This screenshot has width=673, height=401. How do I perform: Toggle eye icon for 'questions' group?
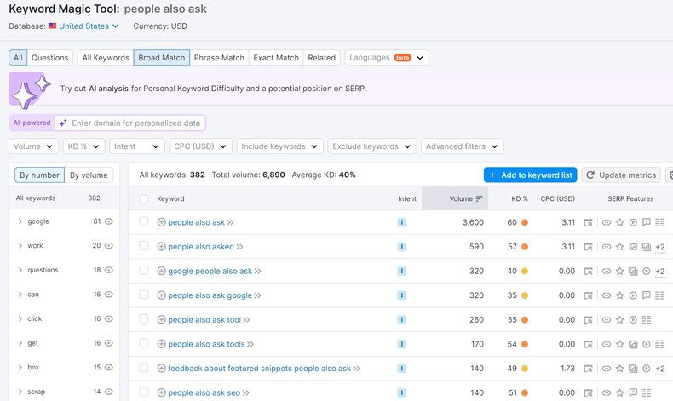[x=109, y=270]
